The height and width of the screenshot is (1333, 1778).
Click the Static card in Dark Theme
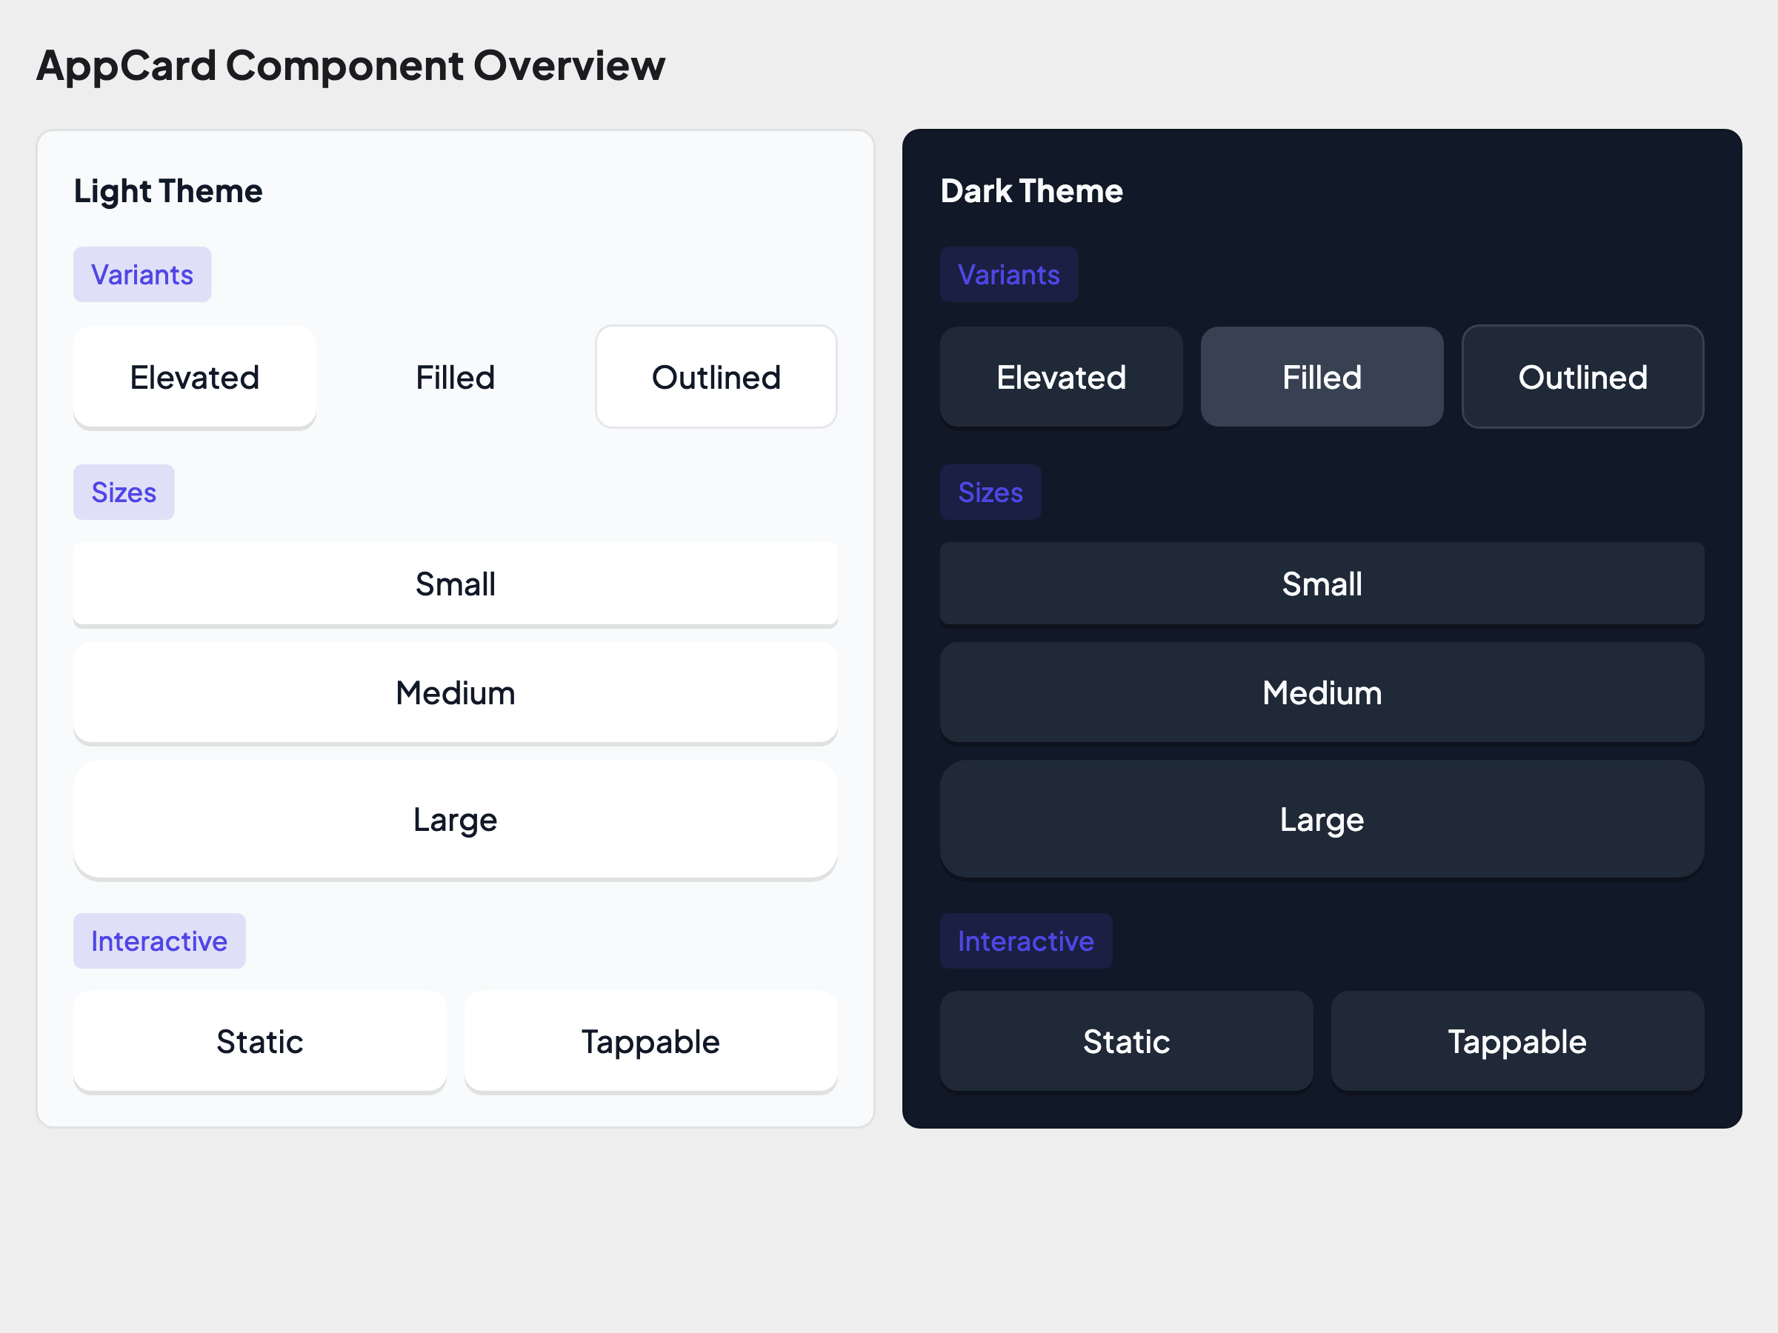[x=1126, y=1040]
